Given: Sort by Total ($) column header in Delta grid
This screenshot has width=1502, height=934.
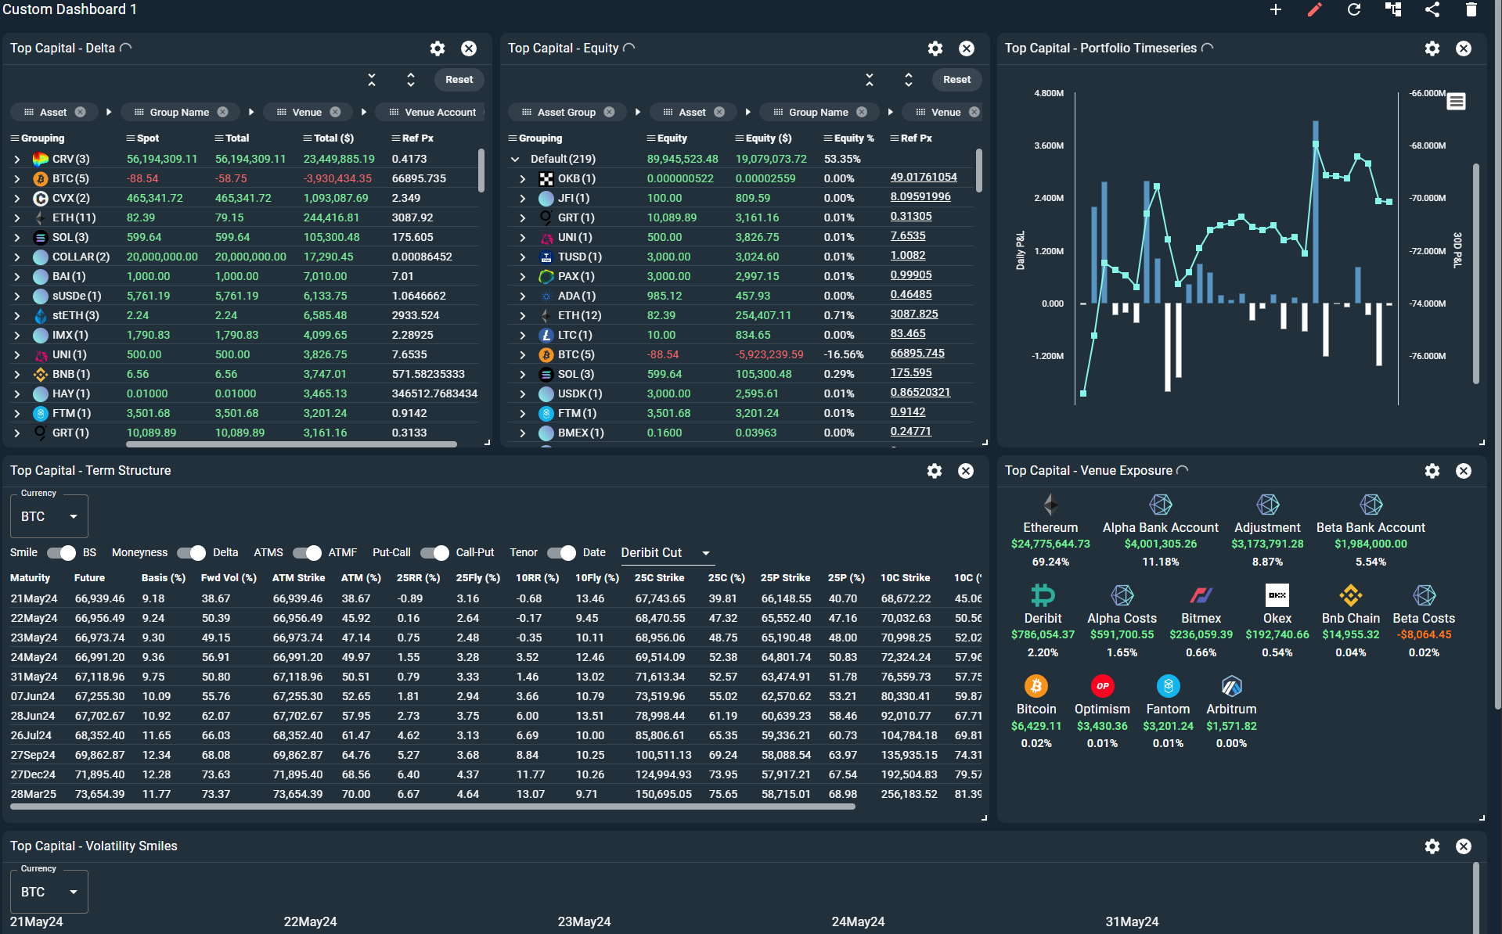Looking at the screenshot, I should coord(333,138).
